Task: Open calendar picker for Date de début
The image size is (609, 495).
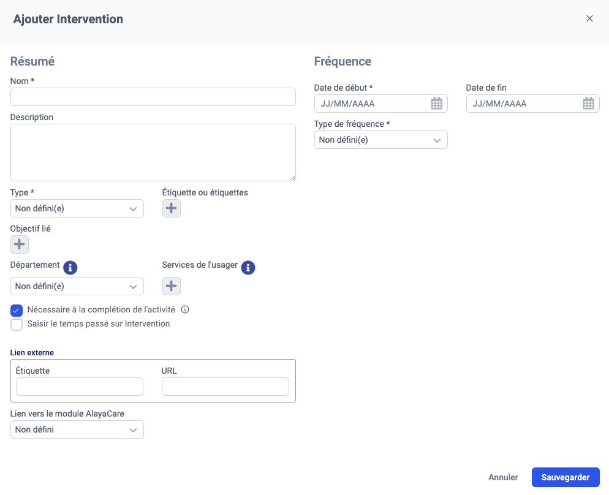Action: pos(436,104)
